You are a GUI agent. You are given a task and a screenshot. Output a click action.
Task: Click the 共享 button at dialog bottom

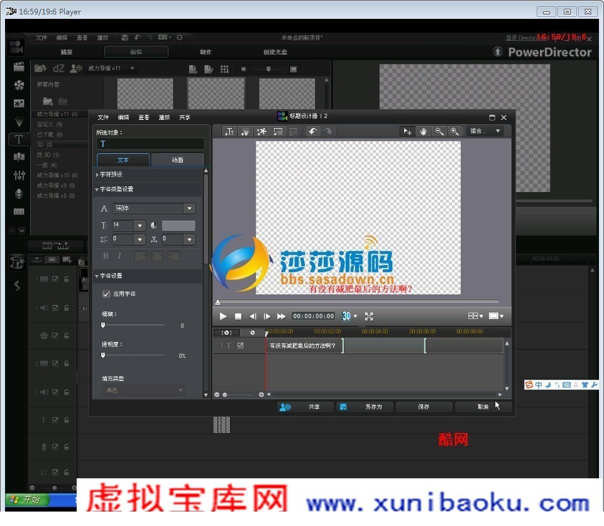coord(305,407)
